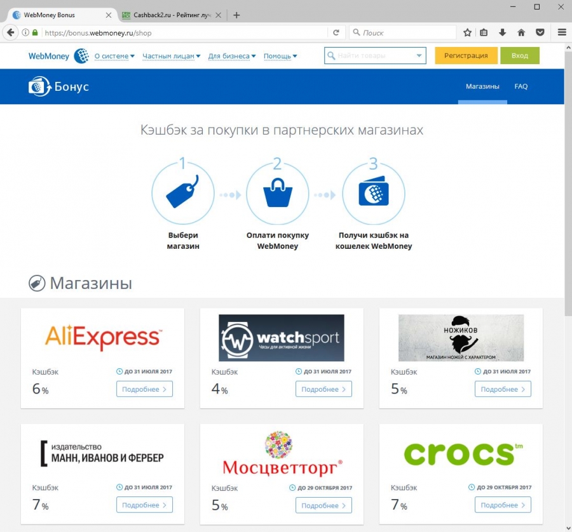Click the Выбери магазин step label
Image resolution: width=572 pixels, height=532 pixels.
point(183,241)
